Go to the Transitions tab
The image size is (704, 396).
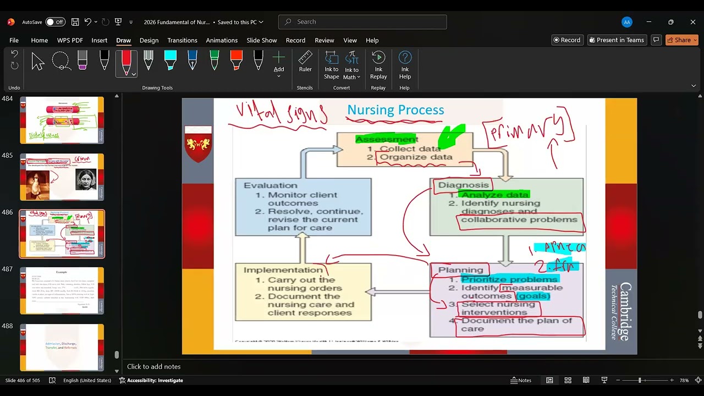point(183,40)
